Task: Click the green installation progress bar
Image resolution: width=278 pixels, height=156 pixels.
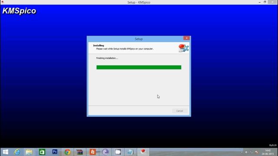Action: pyautogui.click(x=139, y=67)
